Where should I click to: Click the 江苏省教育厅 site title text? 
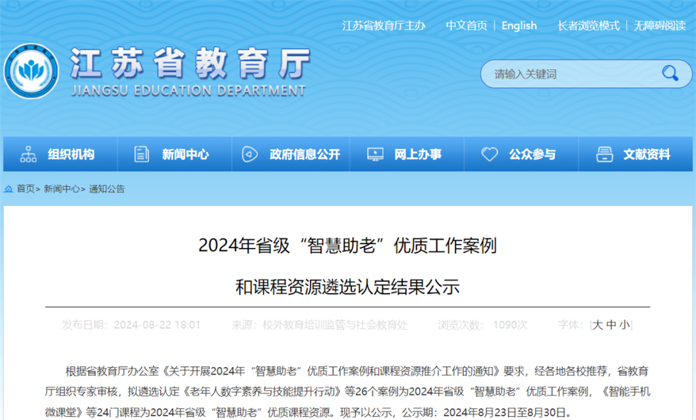point(190,63)
